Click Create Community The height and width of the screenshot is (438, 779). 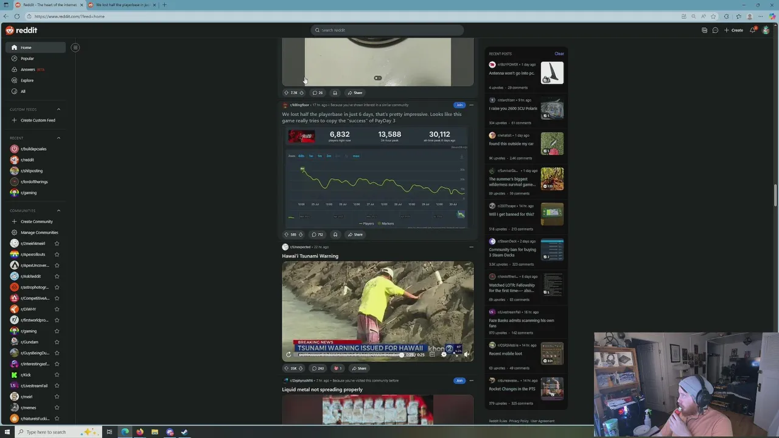(x=32, y=221)
